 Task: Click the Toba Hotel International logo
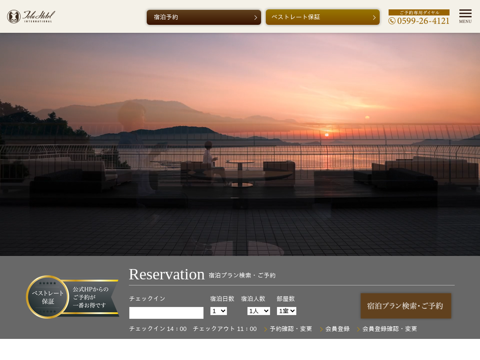[x=31, y=16]
